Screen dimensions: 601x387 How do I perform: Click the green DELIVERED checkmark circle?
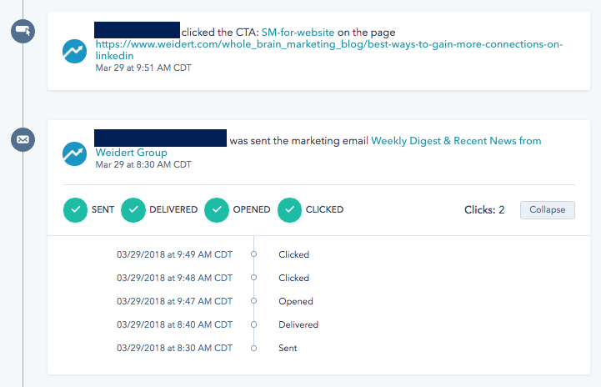coord(133,210)
